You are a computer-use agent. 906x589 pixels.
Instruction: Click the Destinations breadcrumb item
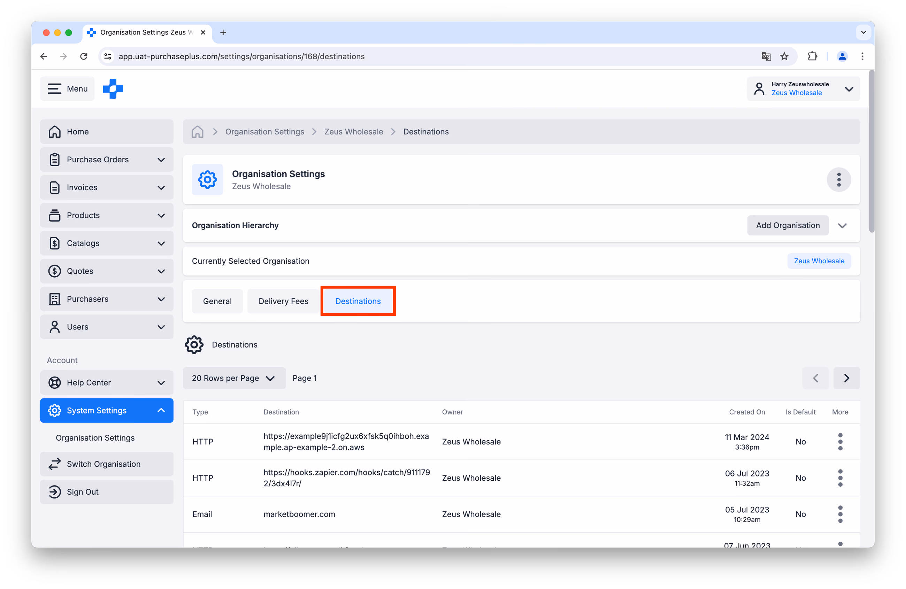point(426,132)
